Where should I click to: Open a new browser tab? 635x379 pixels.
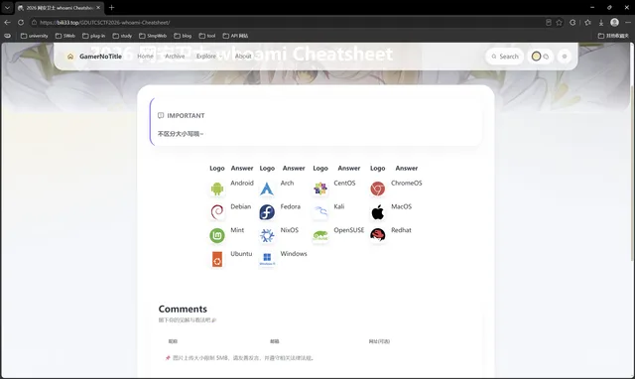112,7
